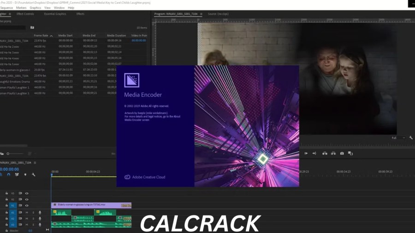This screenshot has height=233, width=415.
Task: Open Program monitor settings wrench
Action: [x=411, y=138]
